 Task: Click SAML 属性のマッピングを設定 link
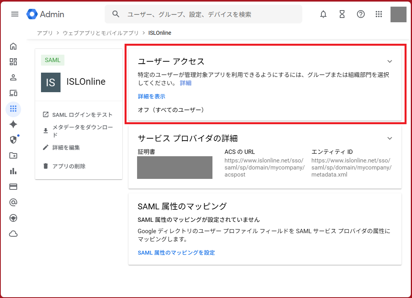pos(176,253)
